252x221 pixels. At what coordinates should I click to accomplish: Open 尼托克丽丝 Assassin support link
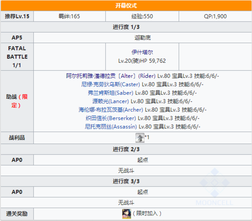[x=111, y=127]
